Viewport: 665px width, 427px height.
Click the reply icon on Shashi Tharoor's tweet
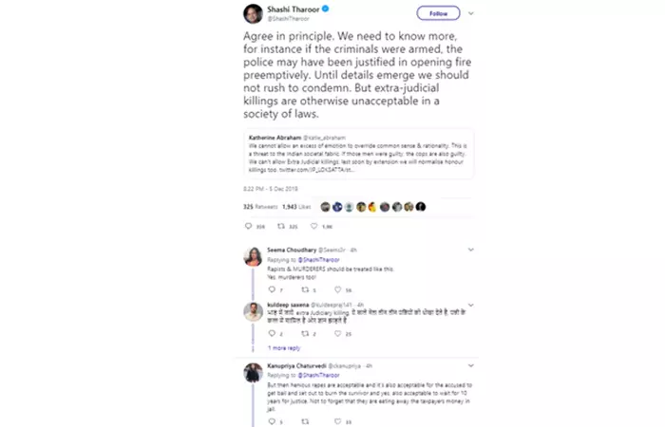tap(249, 226)
